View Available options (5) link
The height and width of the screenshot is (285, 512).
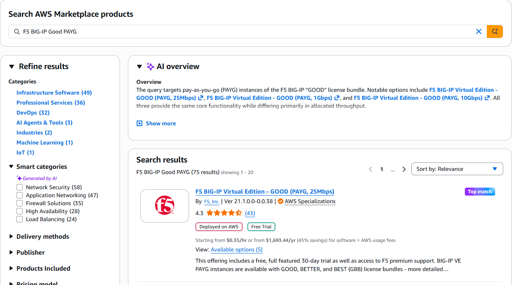pyautogui.click(x=237, y=250)
